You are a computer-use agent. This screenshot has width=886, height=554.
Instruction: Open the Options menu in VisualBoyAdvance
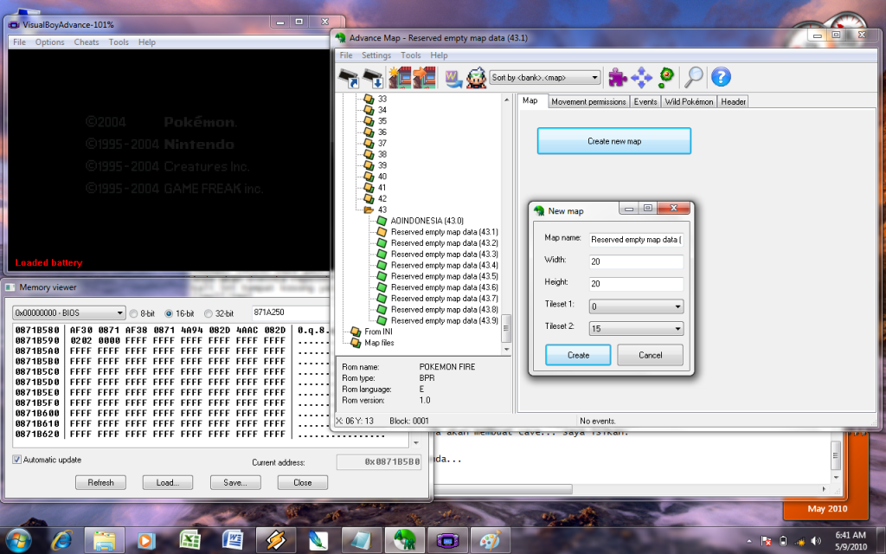click(49, 42)
